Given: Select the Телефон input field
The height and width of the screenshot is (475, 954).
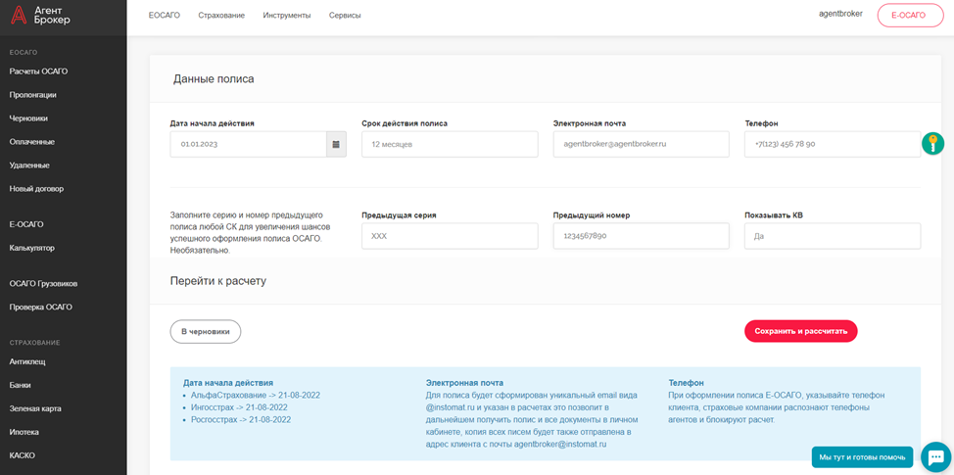Looking at the screenshot, I should 831,144.
